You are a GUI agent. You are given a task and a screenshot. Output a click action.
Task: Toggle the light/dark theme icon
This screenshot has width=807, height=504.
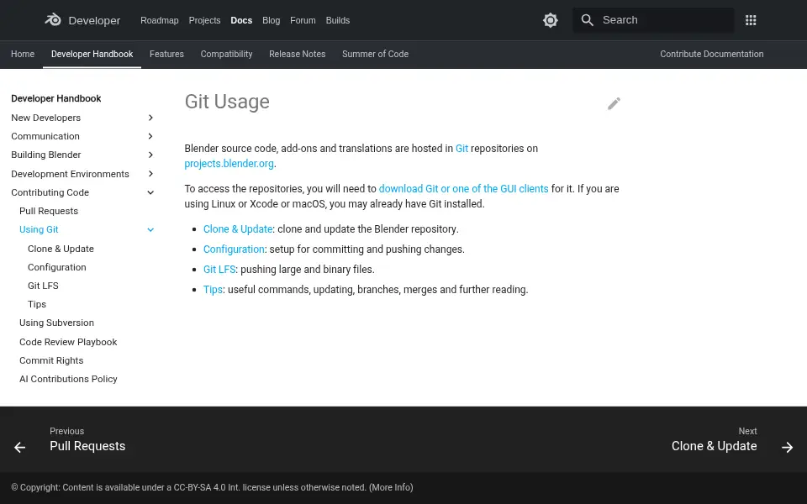coord(550,20)
